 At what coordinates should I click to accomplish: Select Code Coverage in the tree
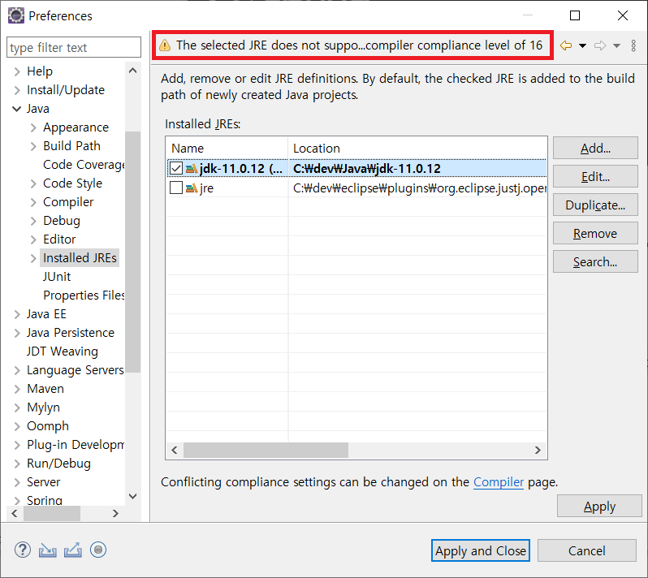point(84,165)
